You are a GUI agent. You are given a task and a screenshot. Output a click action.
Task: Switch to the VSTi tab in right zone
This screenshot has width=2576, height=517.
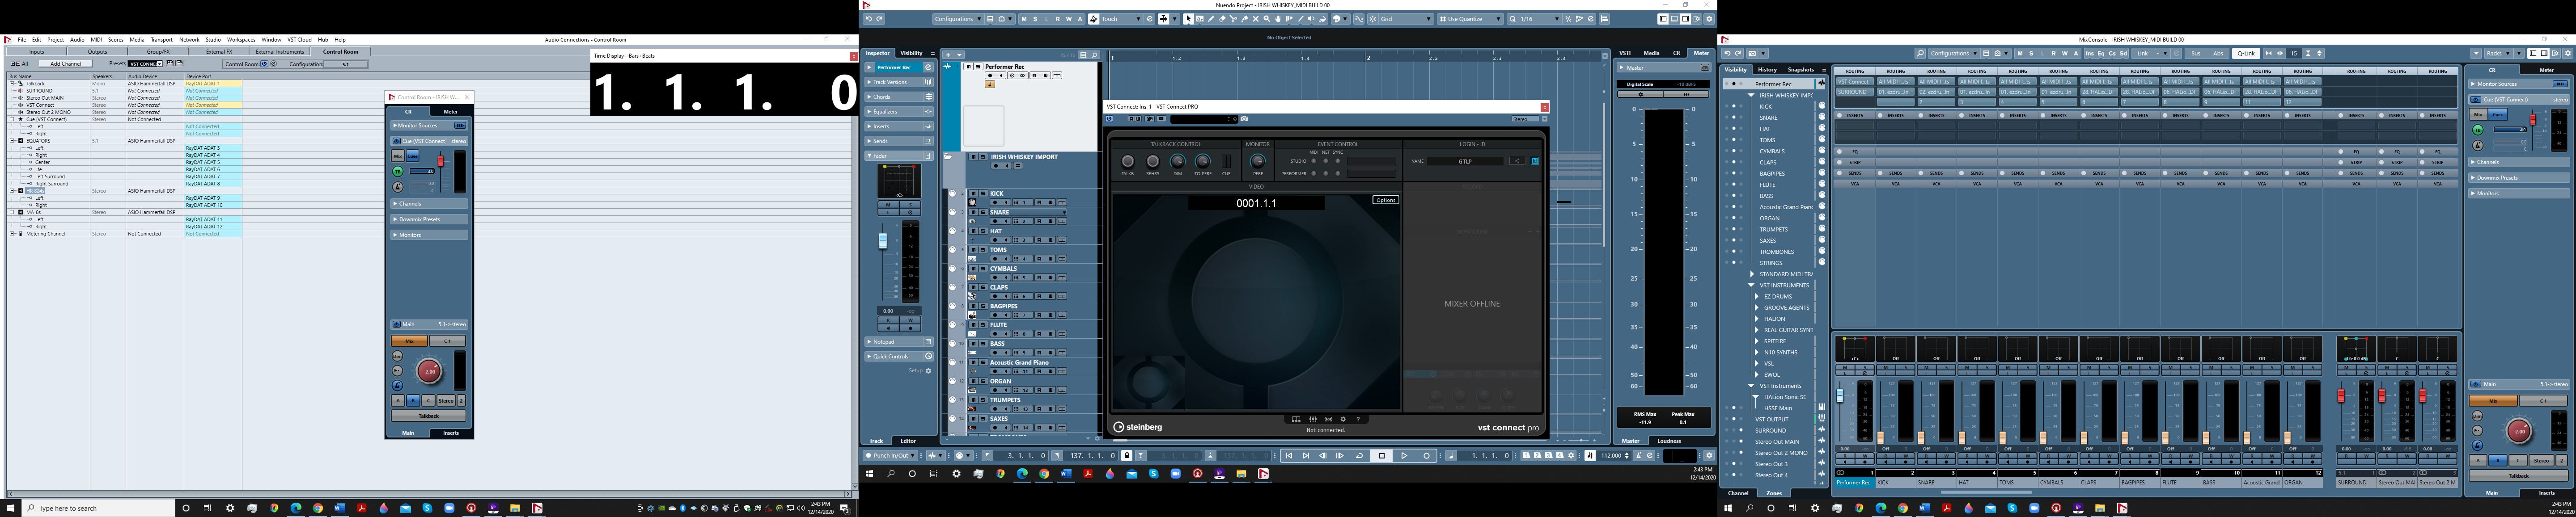1625,53
